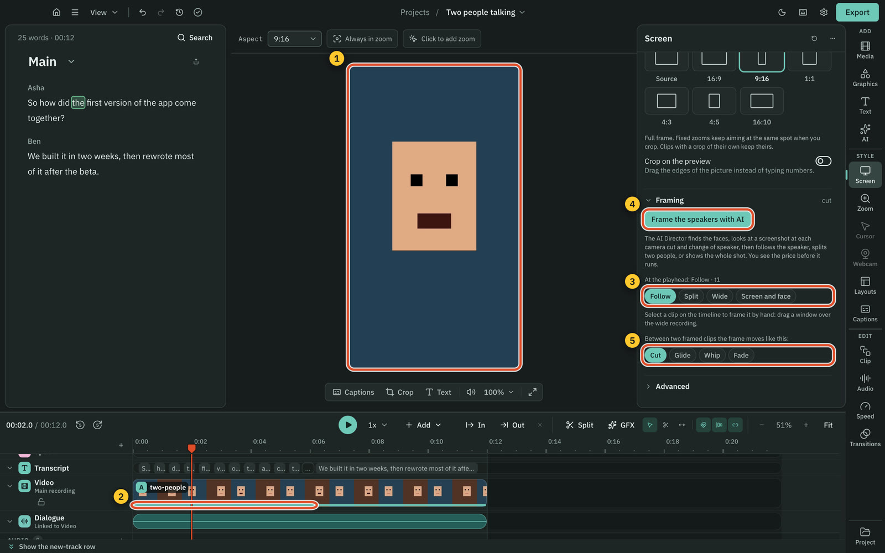
Task: Skip back five seconds
Action: [80, 425]
